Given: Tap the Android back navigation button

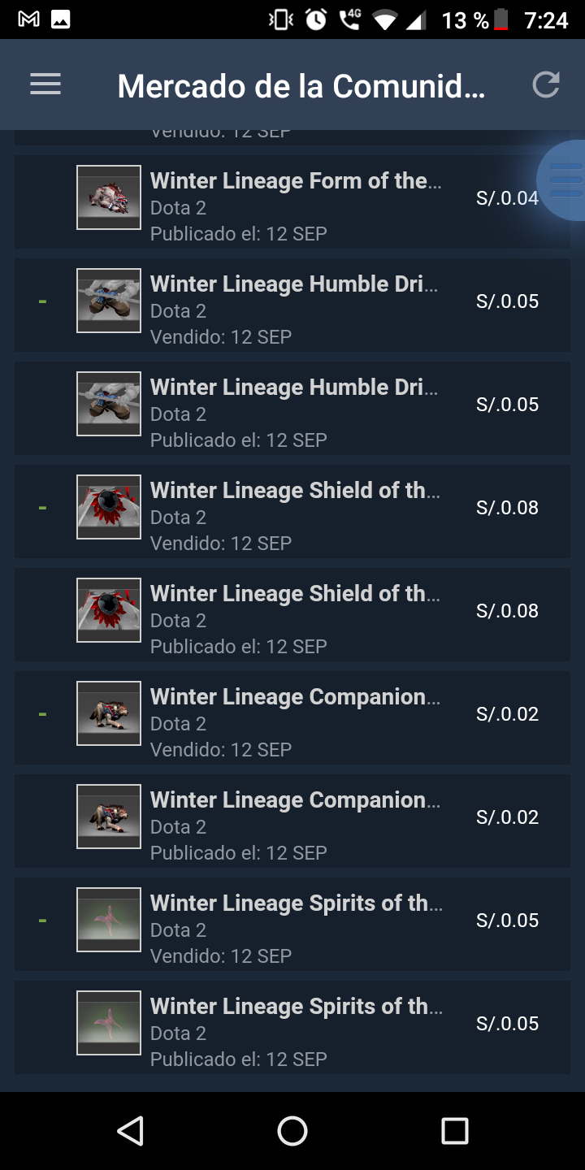Looking at the screenshot, I should (130, 1130).
